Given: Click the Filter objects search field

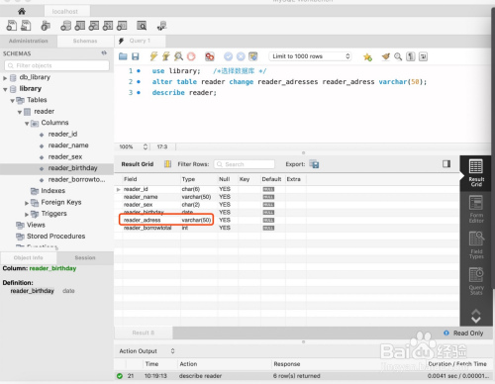Looking at the screenshot, I should pyautogui.click(x=56, y=65).
